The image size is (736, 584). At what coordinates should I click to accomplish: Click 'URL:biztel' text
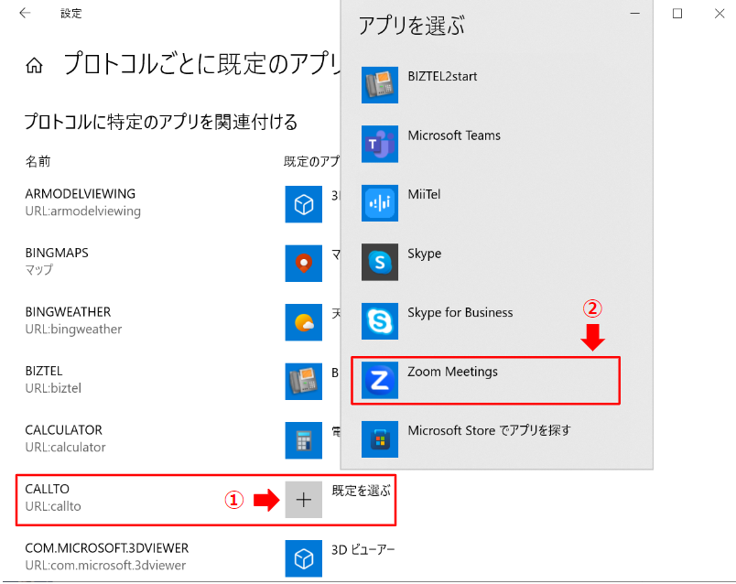(x=53, y=389)
